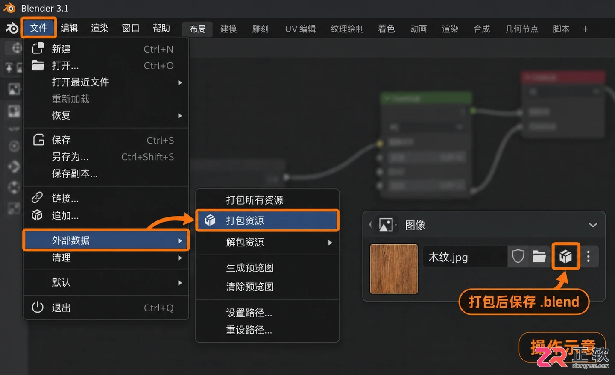Choose 打开... with the folder icon
Screen dimensions: 615x375
(106, 66)
